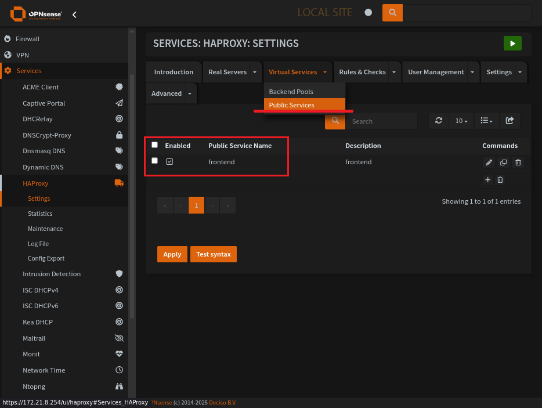
Task: Open the ISC DHCPv4 sidebar item
Action: pos(41,290)
